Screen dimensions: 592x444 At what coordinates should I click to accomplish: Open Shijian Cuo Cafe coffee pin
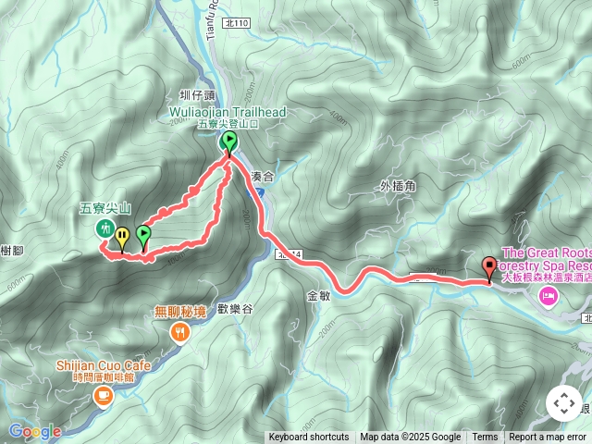tap(103, 397)
